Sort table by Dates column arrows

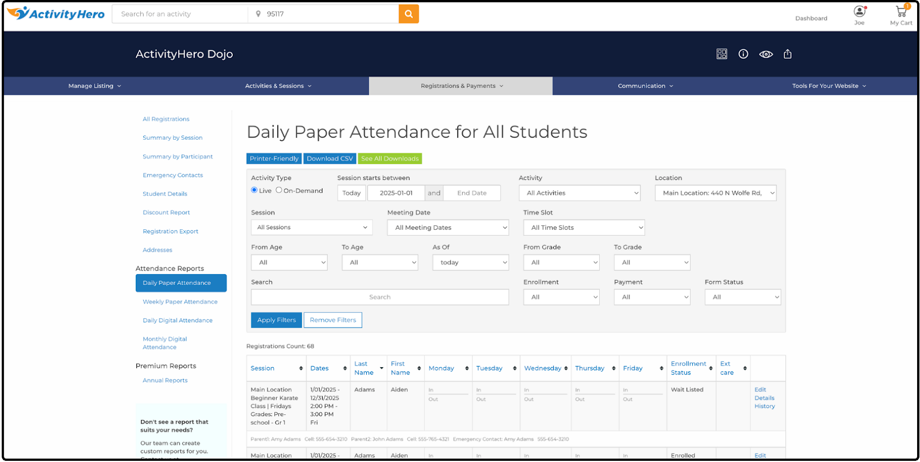coord(345,368)
